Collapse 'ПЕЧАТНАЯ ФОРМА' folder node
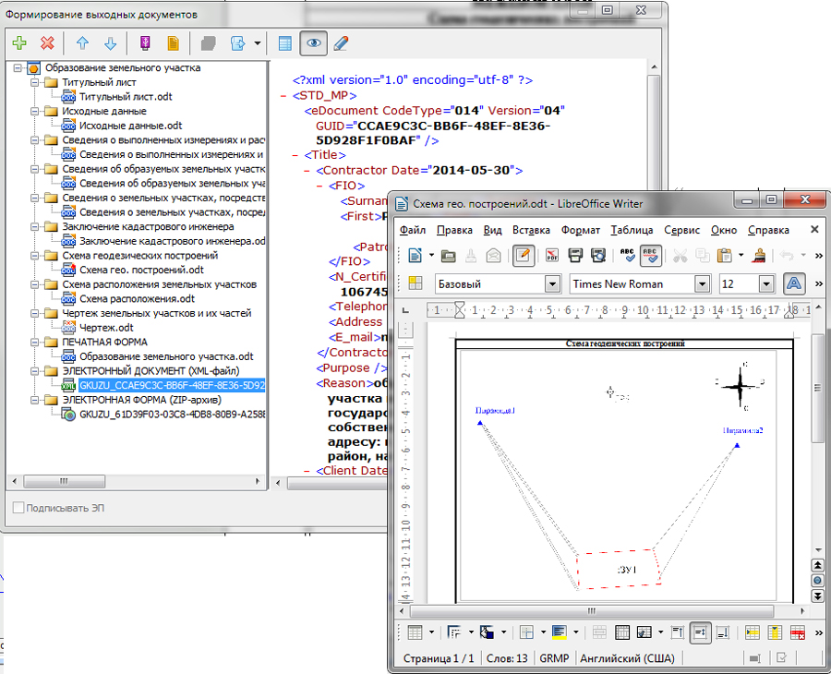831x674 pixels. coord(34,343)
